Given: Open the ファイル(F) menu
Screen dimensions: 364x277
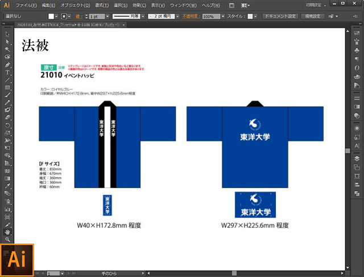Looking at the screenshot, I should [26, 5].
